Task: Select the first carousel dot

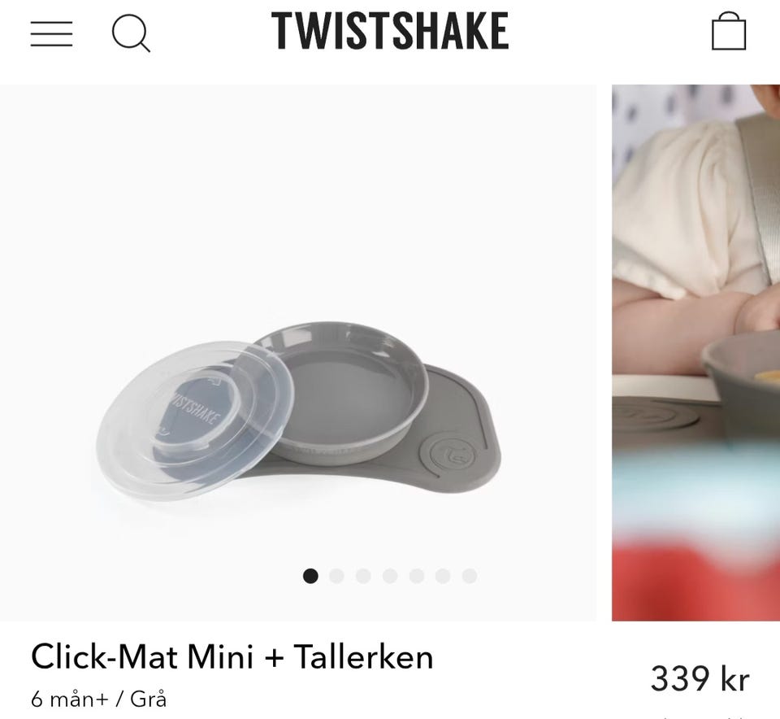Action: click(x=310, y=576)
